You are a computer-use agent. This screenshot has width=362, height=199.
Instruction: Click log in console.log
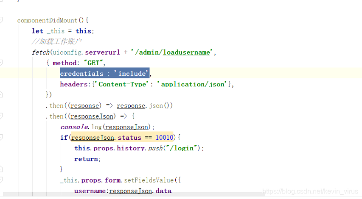96,127
